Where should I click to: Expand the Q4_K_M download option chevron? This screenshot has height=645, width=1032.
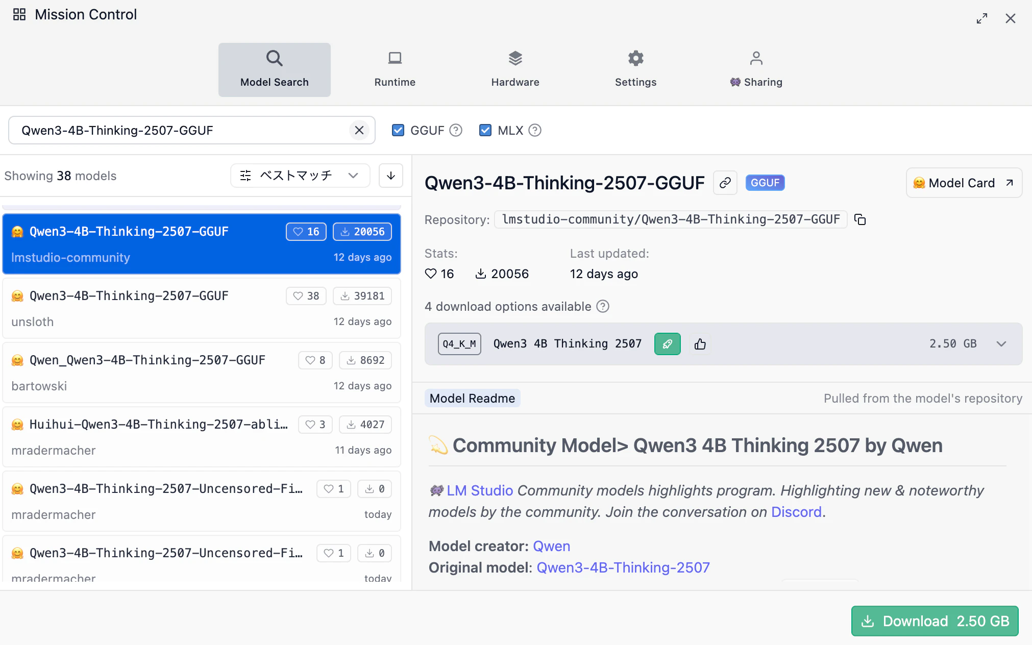[x=1001, y=344]
